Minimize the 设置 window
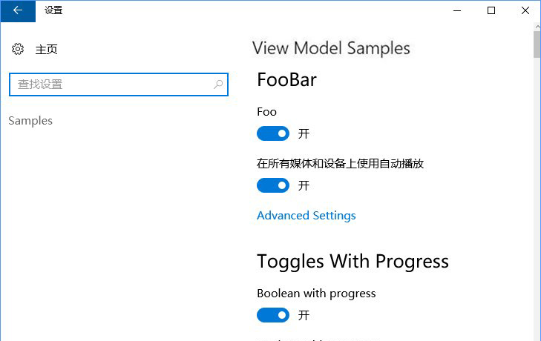Image resolution: width=541 pixels, height=341 pixels. point(457,10)
